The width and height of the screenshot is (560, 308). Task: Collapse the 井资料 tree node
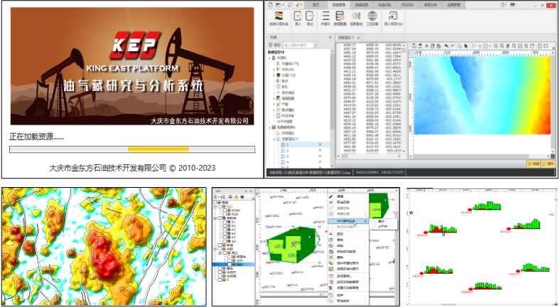[x=269, y=58]
